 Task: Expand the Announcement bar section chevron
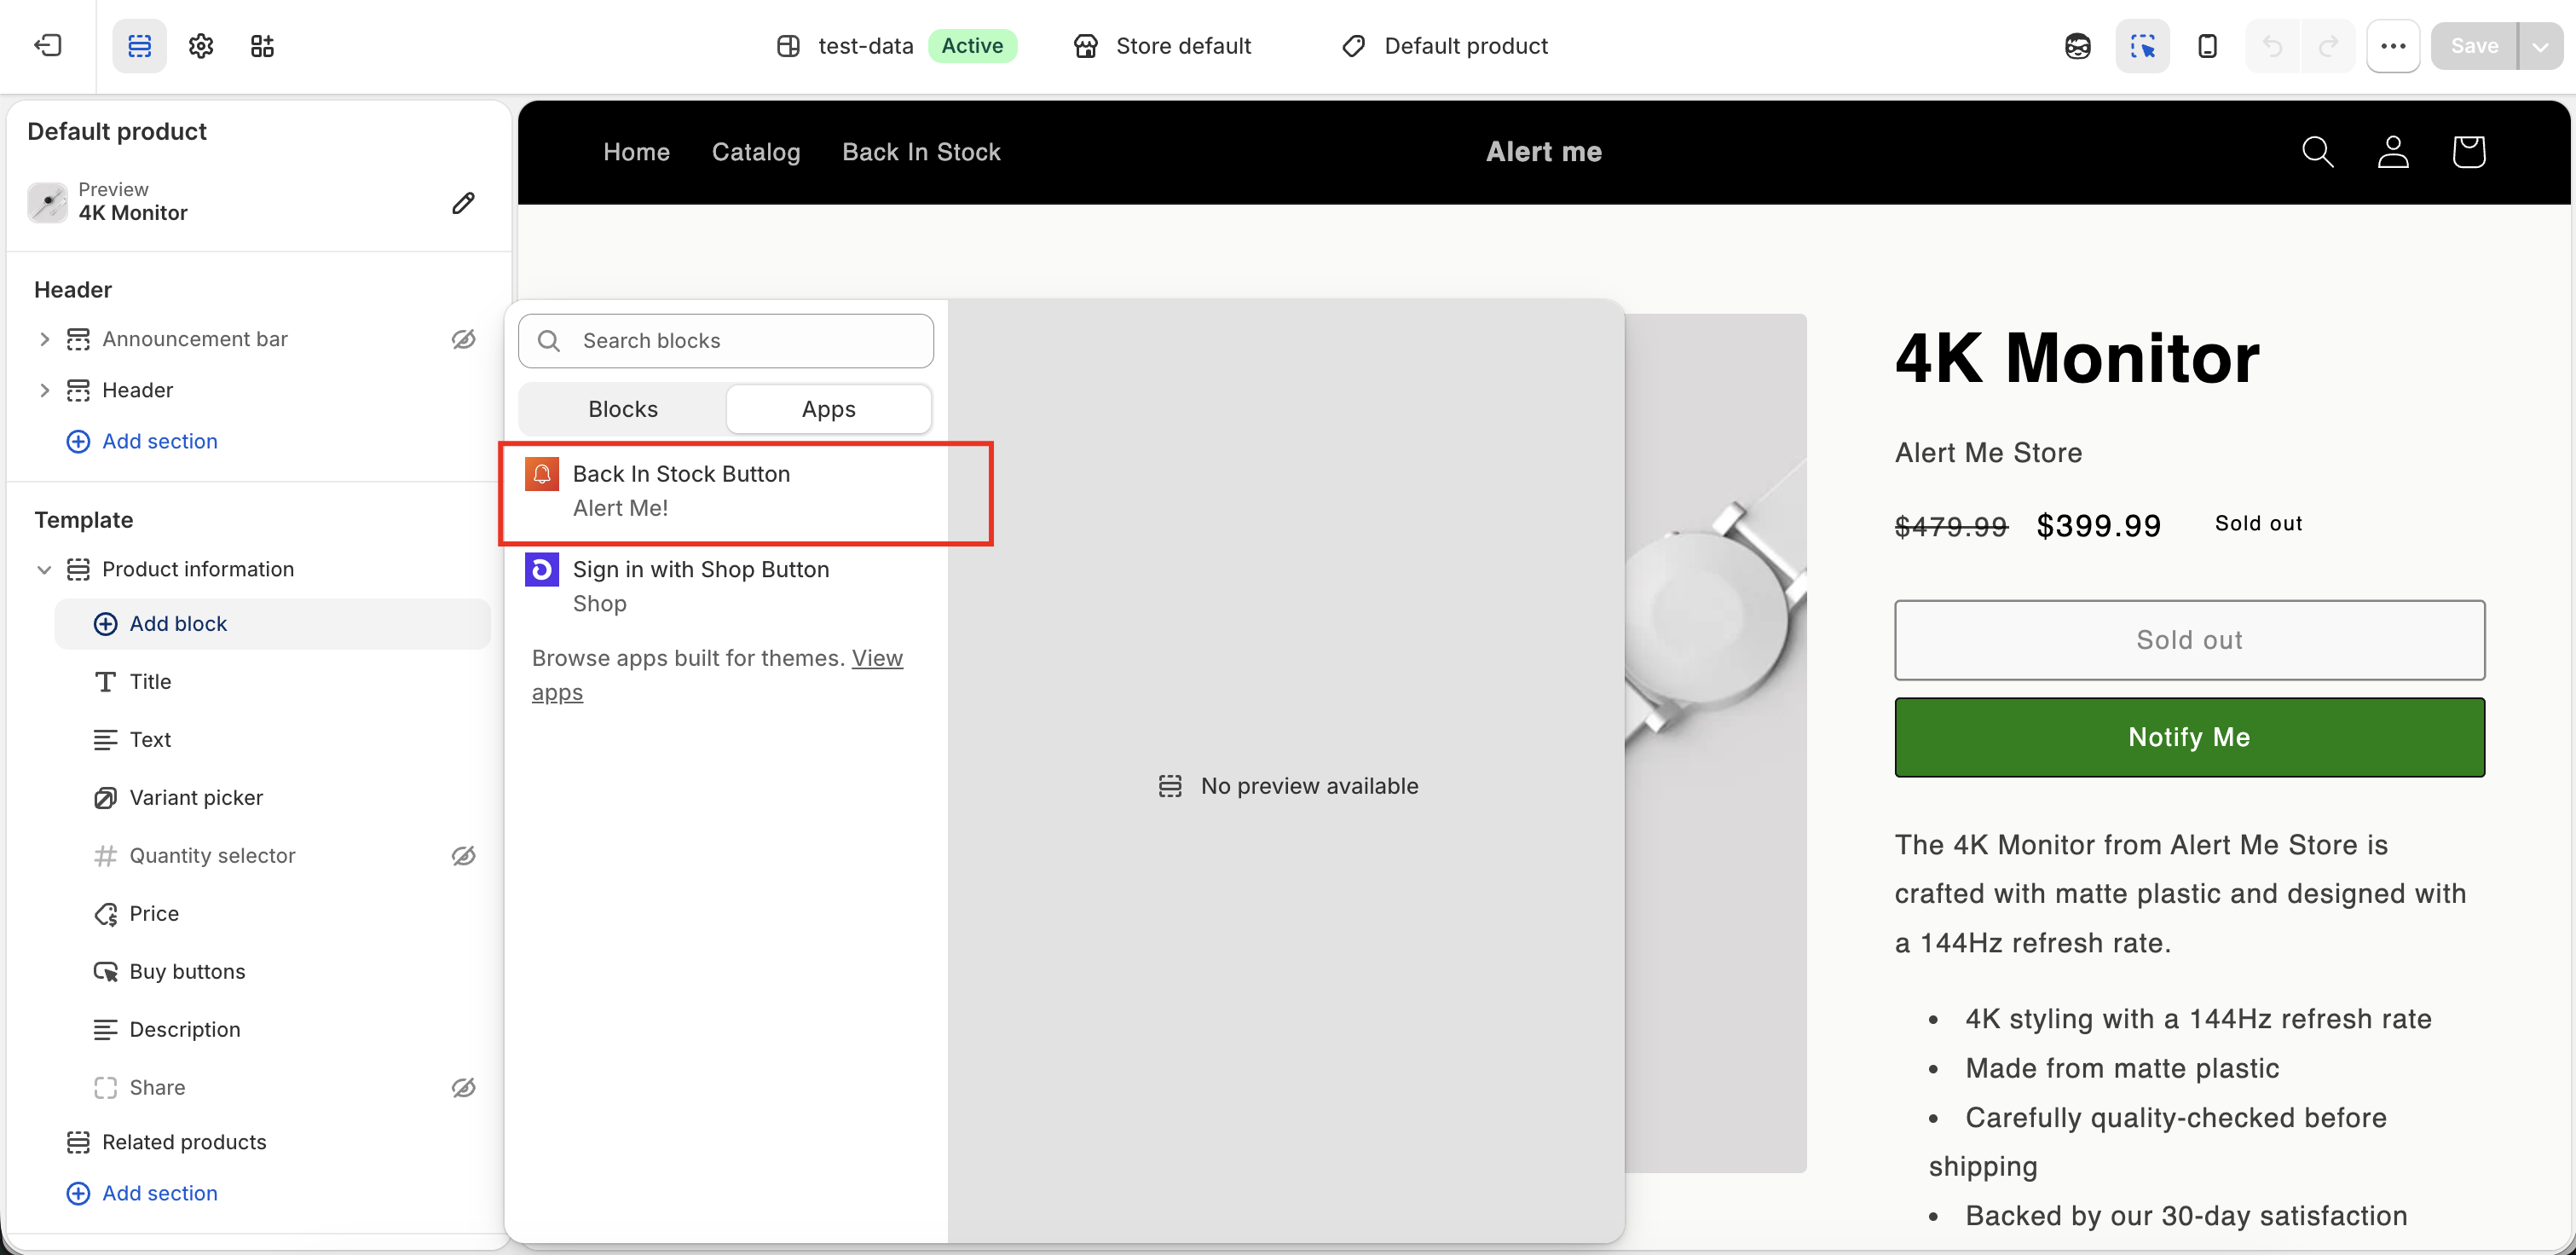click(x=44, y=339)
